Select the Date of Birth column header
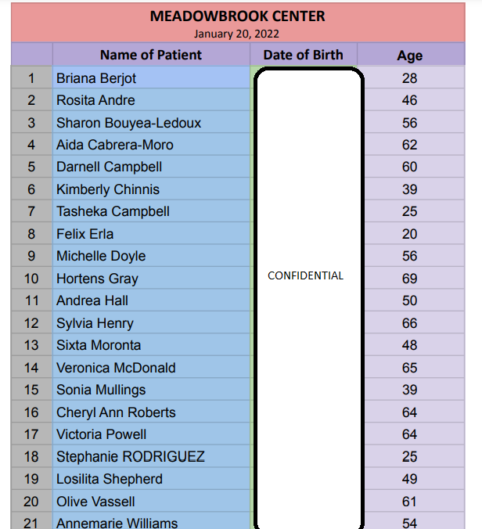482x529 pixels. (303, 55)
